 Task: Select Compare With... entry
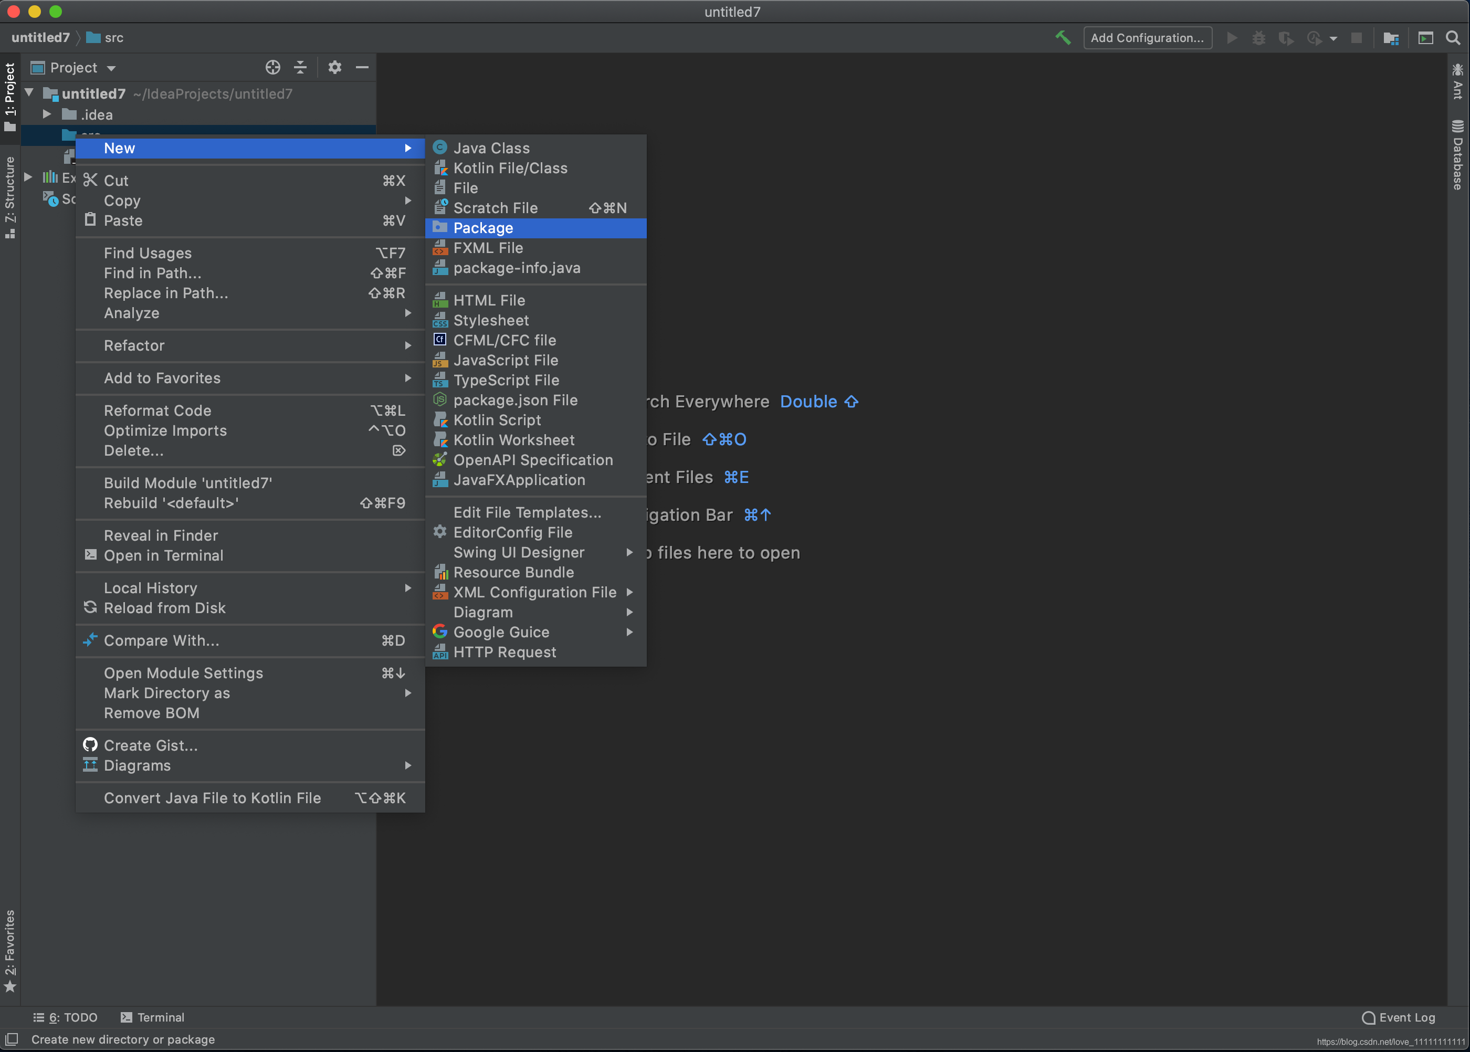pyautogui.click(x=250, y=640)
